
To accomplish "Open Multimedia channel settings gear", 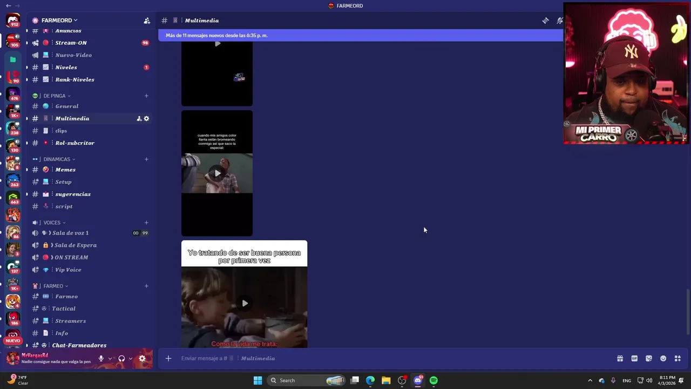I will tap(146, 118).
